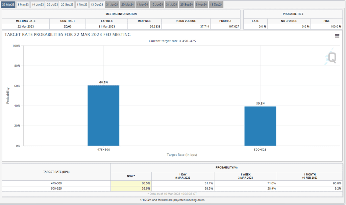Open the chart context menu hamburger icon
The width and height of the screenshot is (346, 205).
pyautogui.click(x=337, y=36)
